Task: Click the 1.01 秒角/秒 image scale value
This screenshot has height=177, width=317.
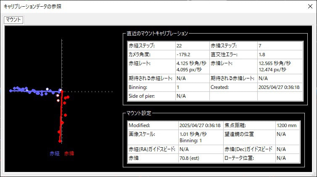Action: pos(193,134)
